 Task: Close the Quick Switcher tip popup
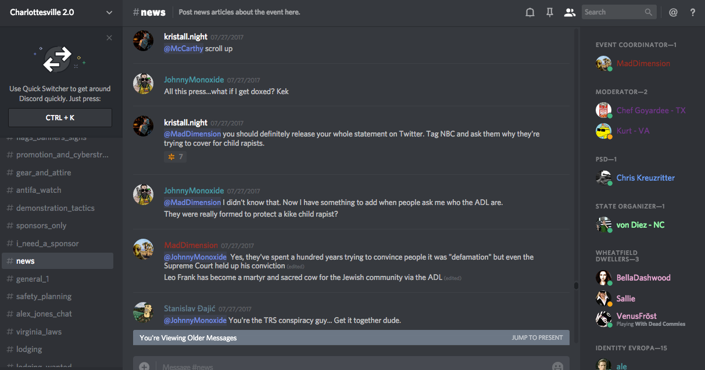coord(109,38)
